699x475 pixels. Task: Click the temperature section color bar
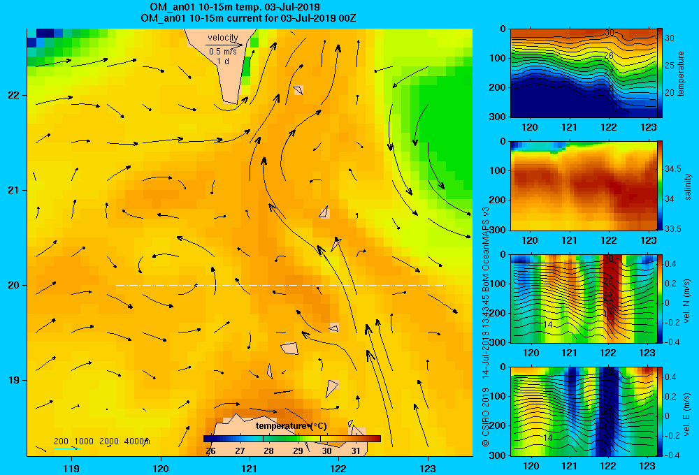pos(660,73)
